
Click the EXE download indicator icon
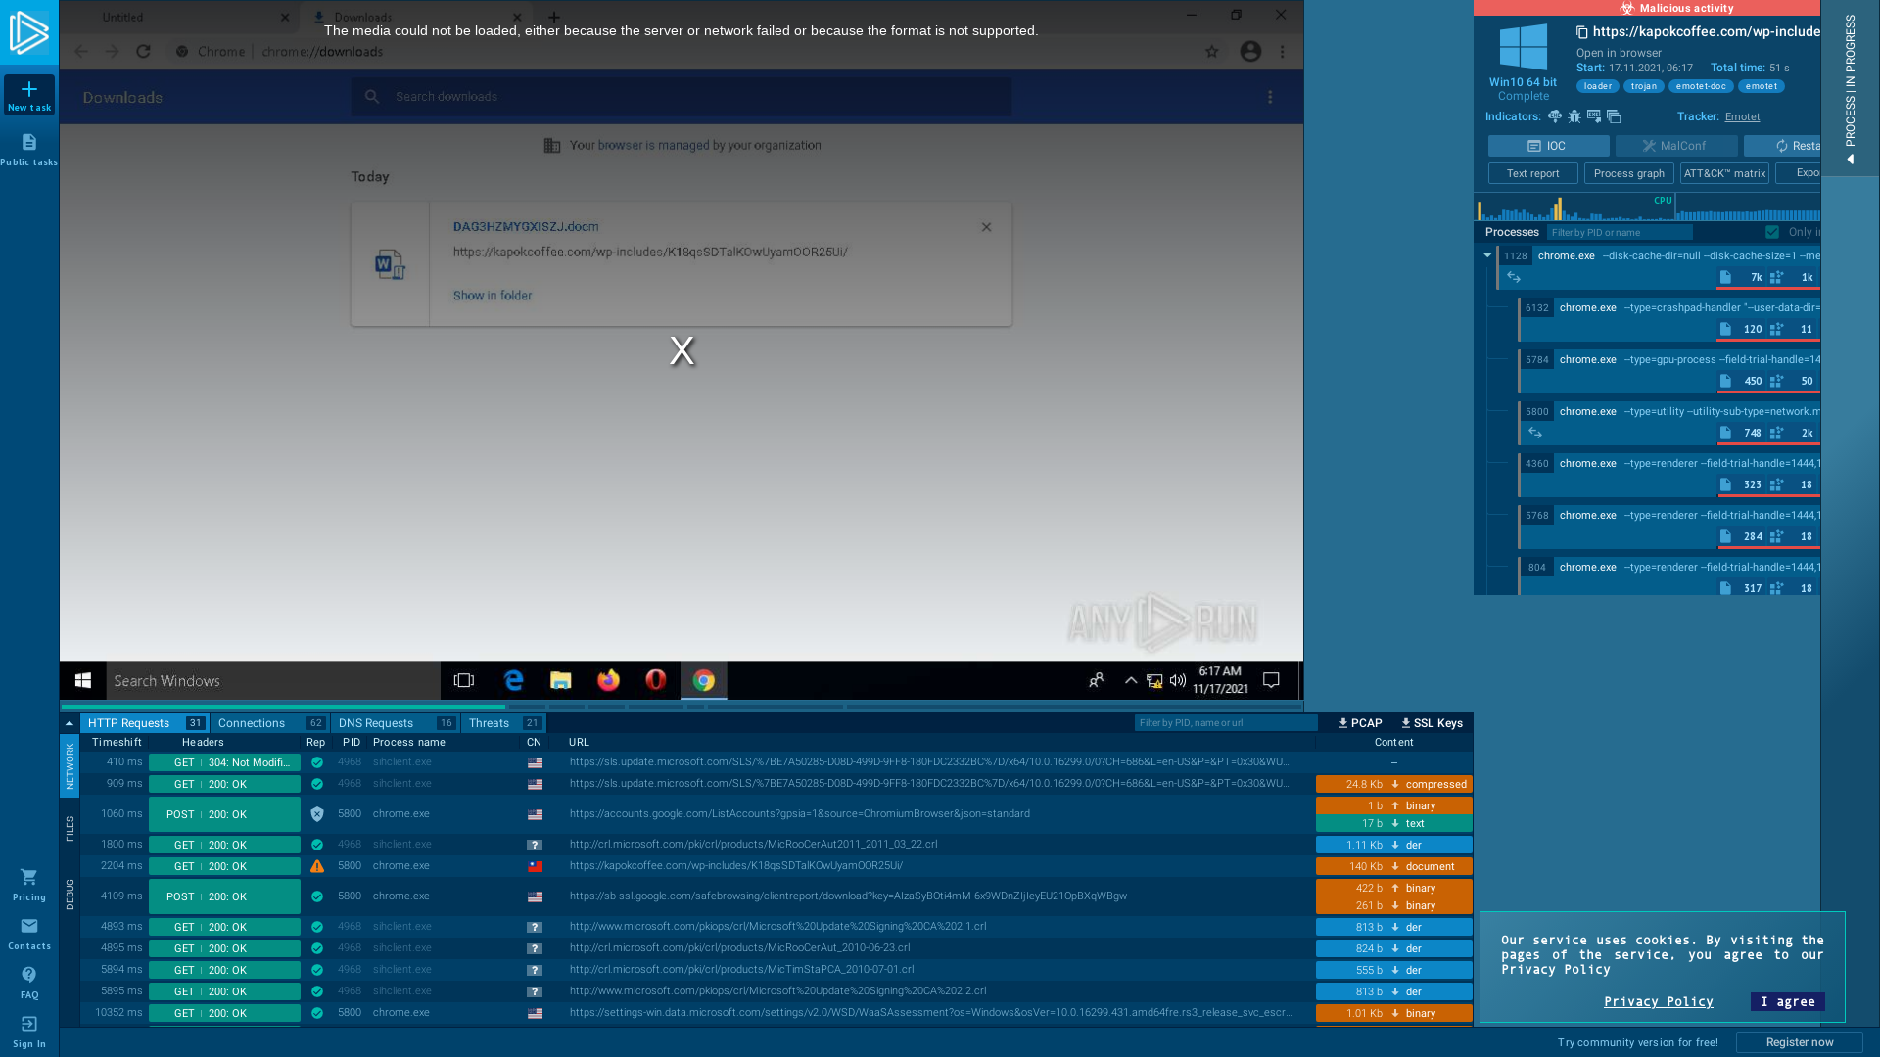(1594, 116)
